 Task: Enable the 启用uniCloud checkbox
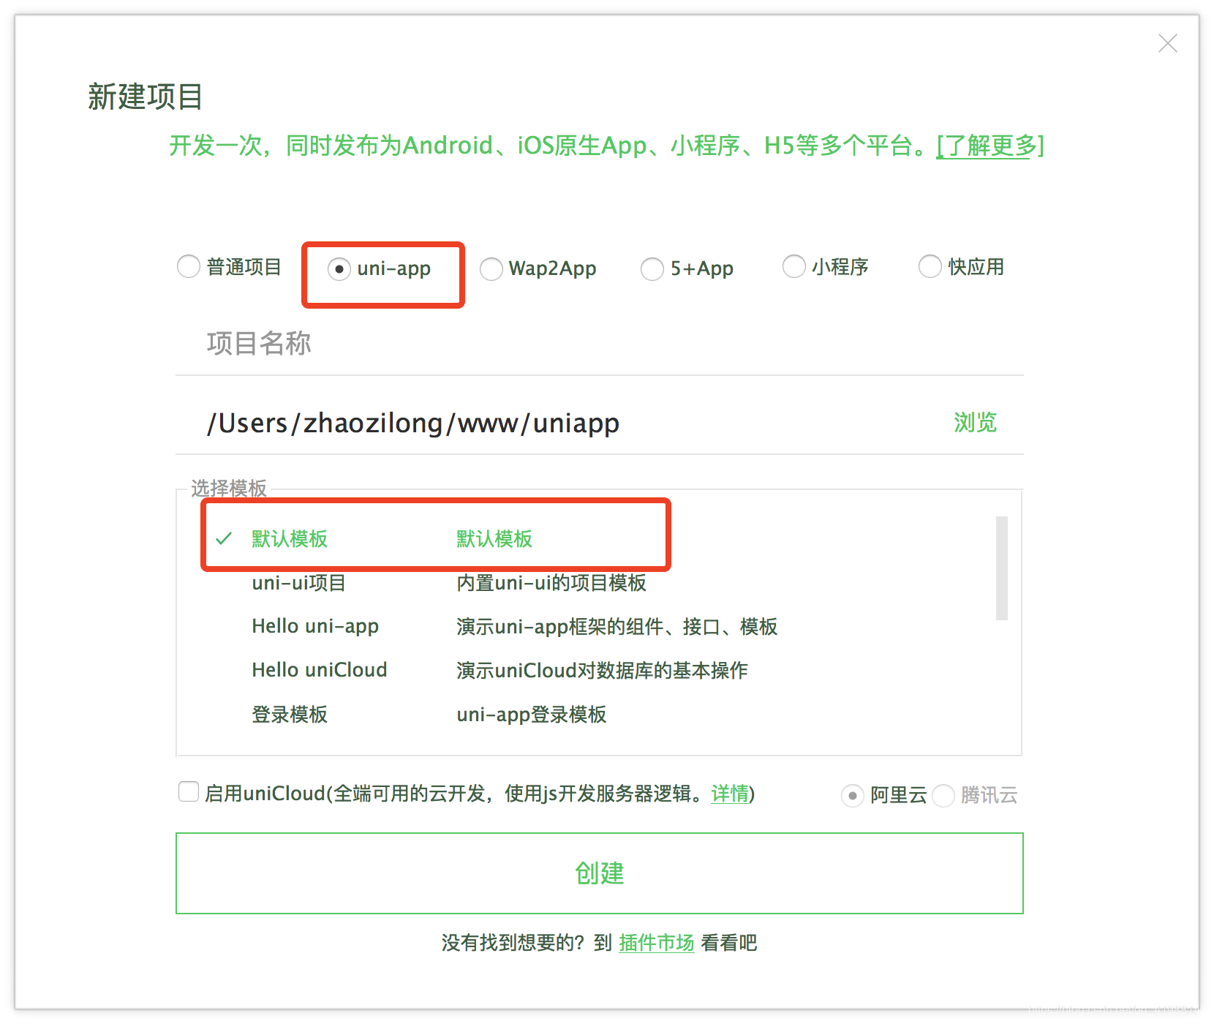[x=189, y=791]
